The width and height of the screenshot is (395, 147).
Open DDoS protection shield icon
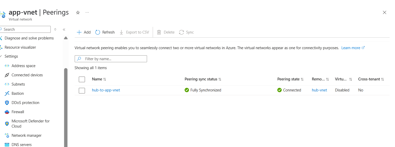click(x=7, y=103)
